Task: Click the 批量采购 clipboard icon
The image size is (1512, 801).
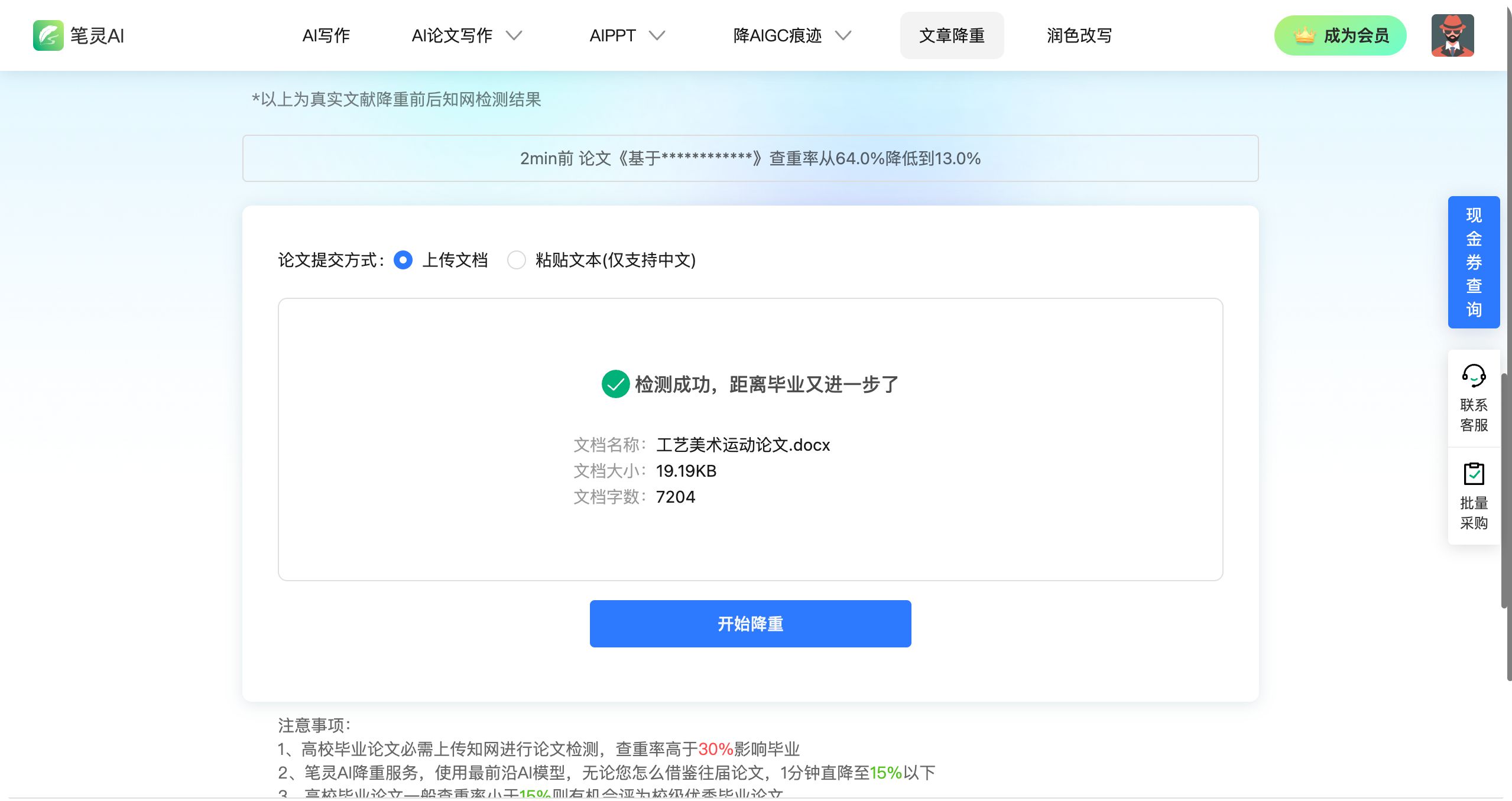Action: pyautogui.click(x=1474, y=473)
